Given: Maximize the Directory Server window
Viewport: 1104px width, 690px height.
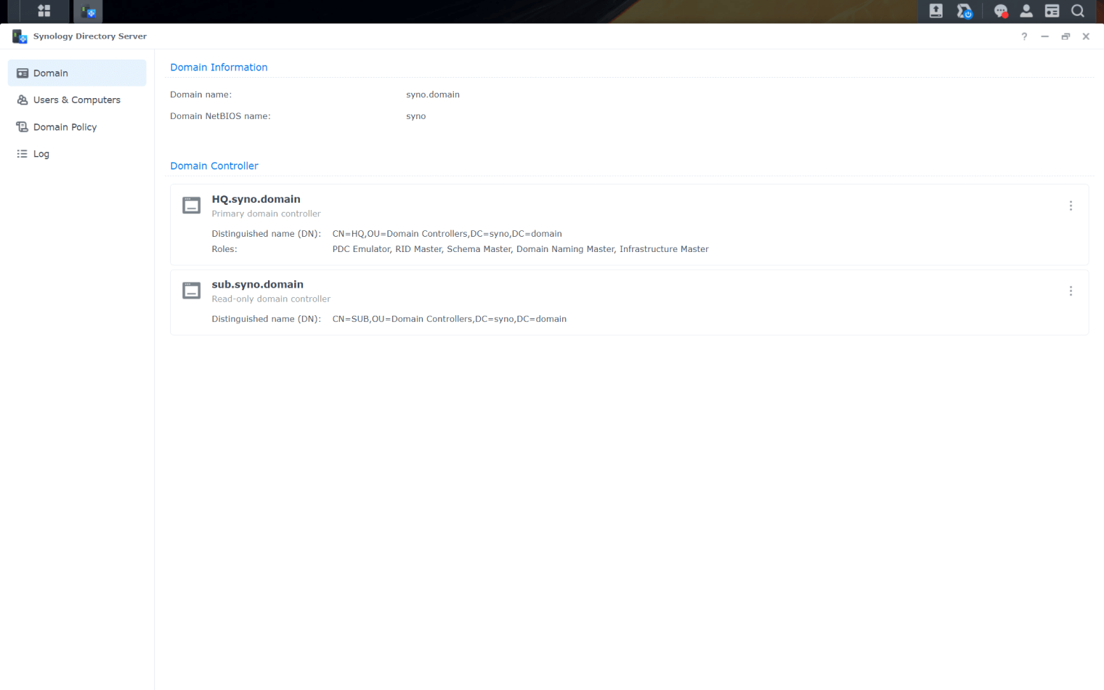Looking at the screenshot, I should (1066, 36).
